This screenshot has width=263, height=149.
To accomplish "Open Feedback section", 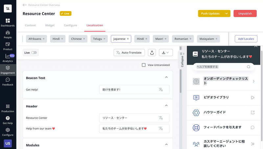I will (8, 82).
